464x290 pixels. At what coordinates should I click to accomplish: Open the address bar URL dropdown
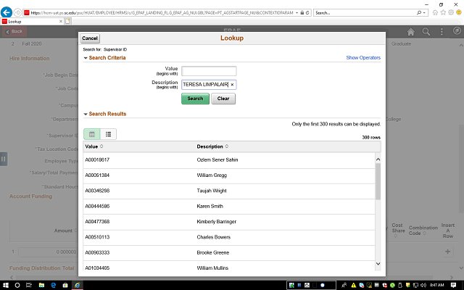[297, 13]
